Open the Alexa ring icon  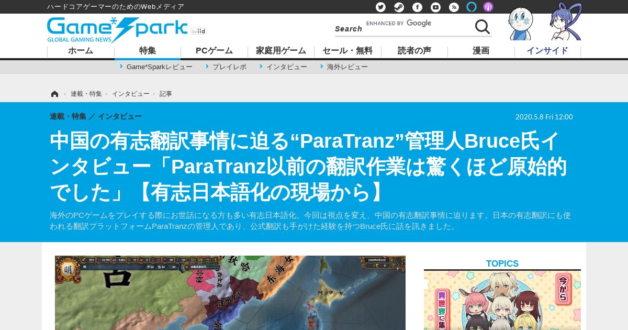point(472,7)
